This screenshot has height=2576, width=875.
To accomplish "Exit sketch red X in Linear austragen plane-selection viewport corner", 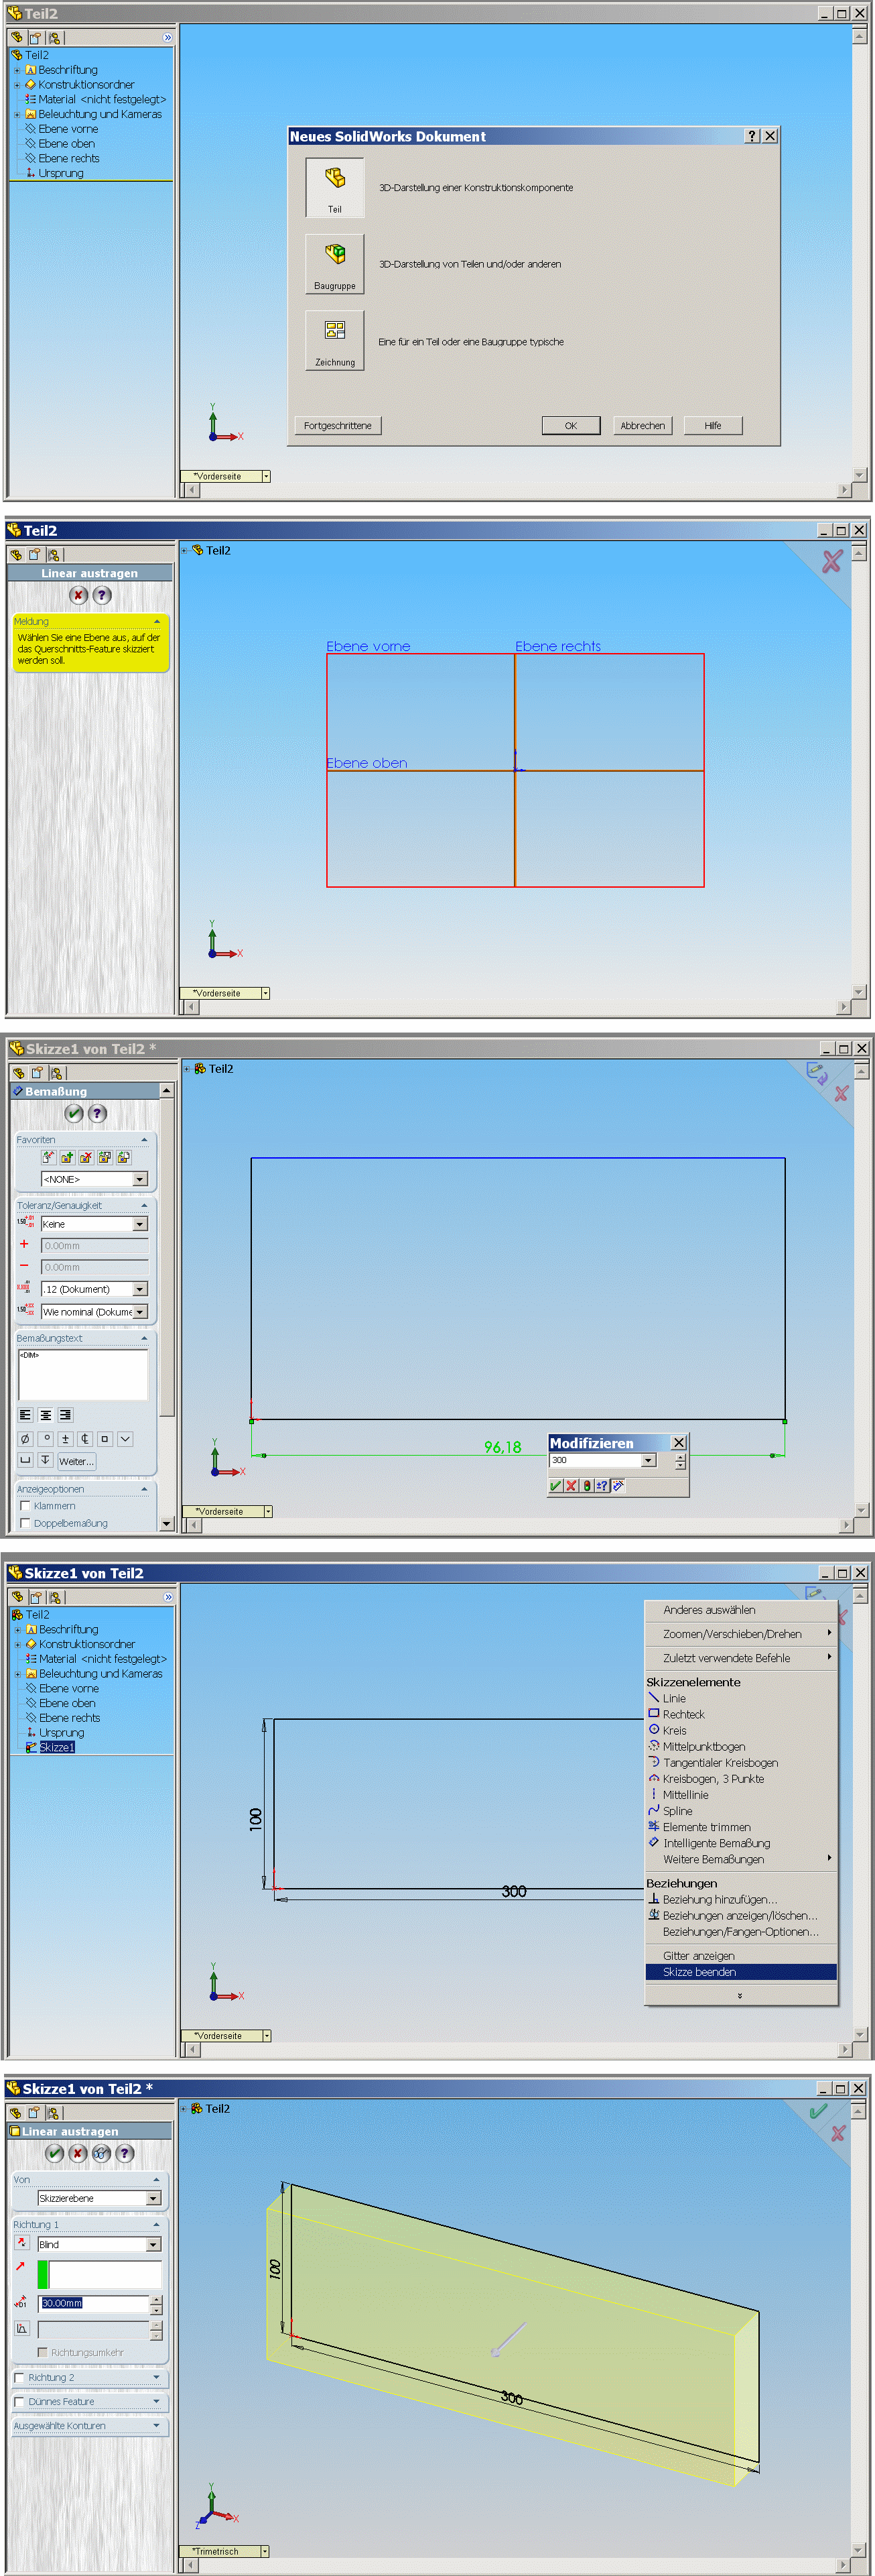I will tap(831, 562).
